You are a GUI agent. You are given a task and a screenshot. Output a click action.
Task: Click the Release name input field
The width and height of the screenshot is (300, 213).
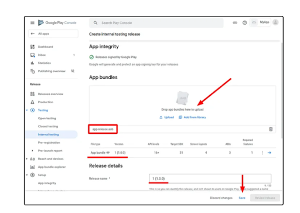tap(210, 178)
